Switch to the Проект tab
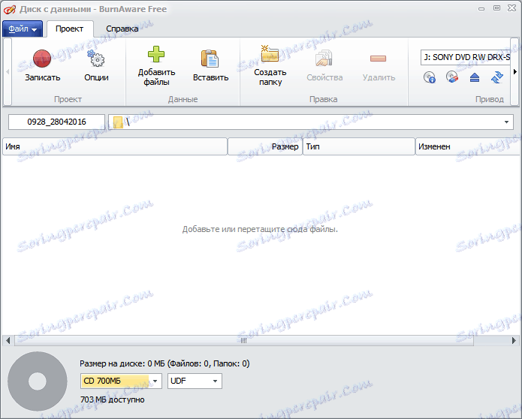 [69, 29]
